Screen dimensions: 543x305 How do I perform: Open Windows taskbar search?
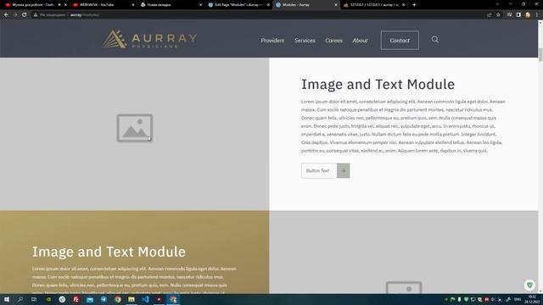(20, 299)
